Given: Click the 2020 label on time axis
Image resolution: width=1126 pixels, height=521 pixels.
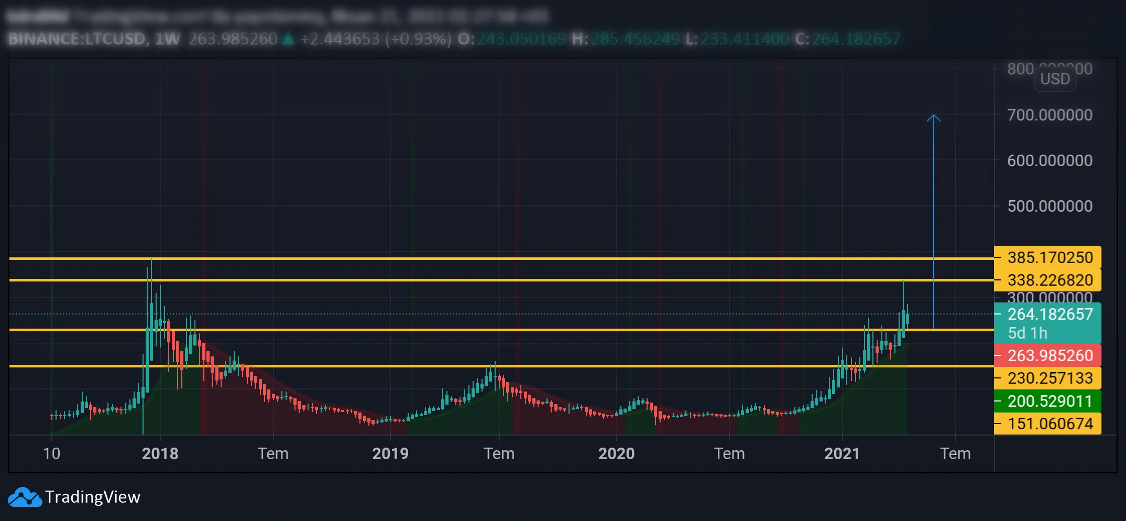Looking at the screenshot, I should [x=616, y=453].
